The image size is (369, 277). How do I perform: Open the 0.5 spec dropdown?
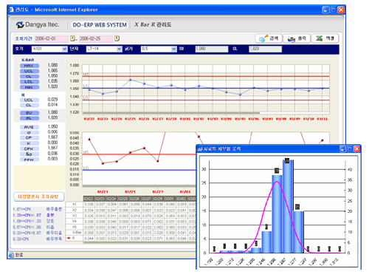pos(174,49)
